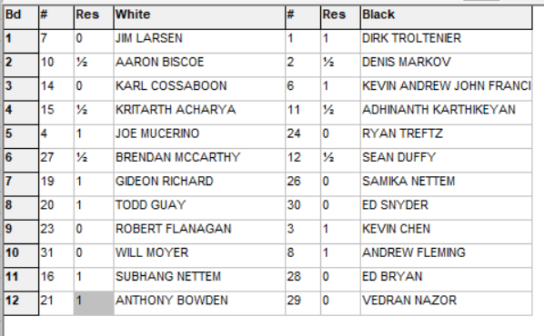Image resolution: width=544 pixels, height=336 pixels.
Task: Click the VEDRAN NAZOR name cell
Action: click(x=446, y=303)
